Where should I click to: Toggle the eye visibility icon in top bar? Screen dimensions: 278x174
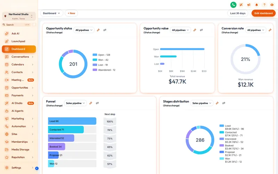point(272,5)
